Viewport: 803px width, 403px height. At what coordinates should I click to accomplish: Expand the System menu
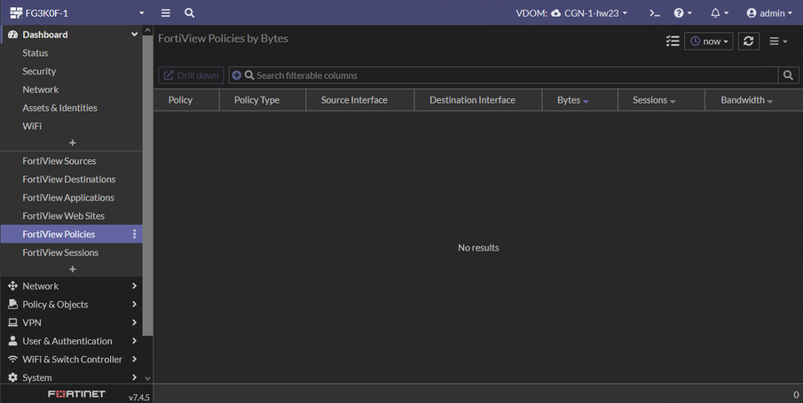[72, 377]
